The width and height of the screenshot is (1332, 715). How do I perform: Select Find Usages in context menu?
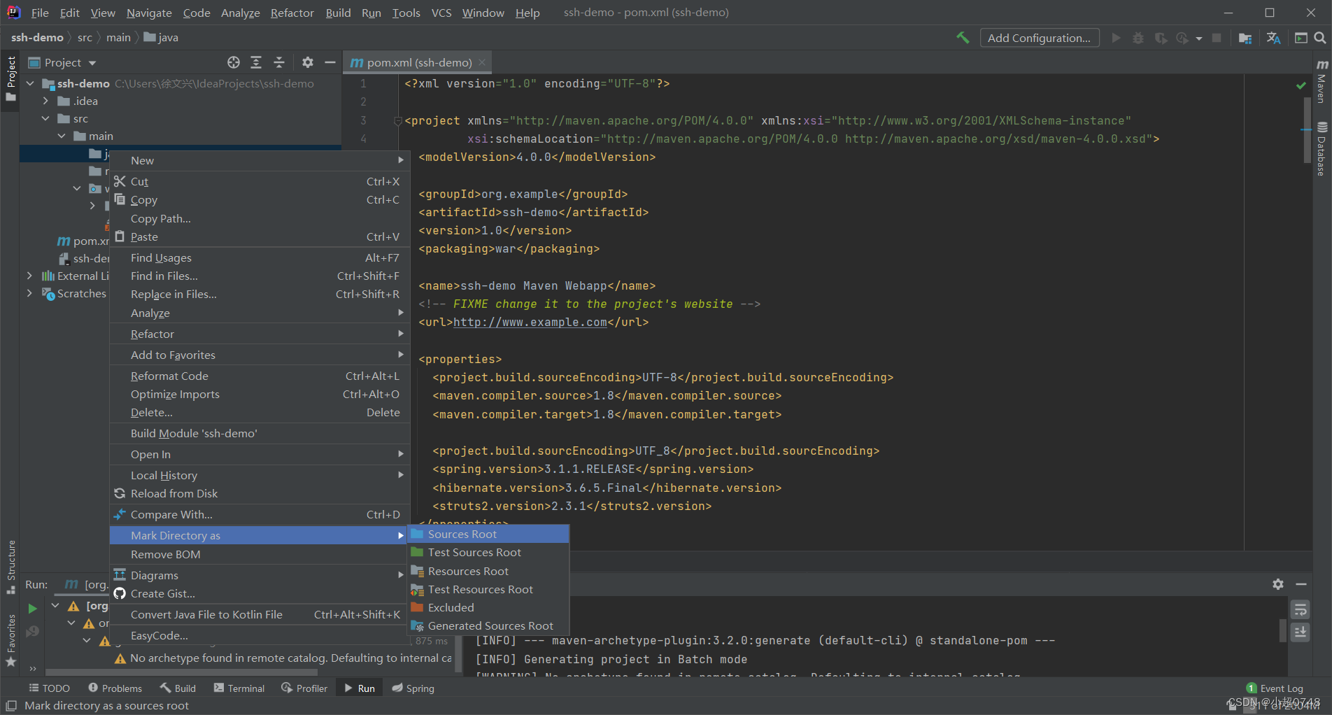(x=260, y=257)
